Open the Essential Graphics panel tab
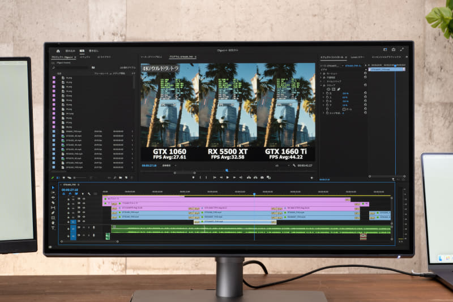The height and width of the screenshot is (302, 453). coord(386,57)
